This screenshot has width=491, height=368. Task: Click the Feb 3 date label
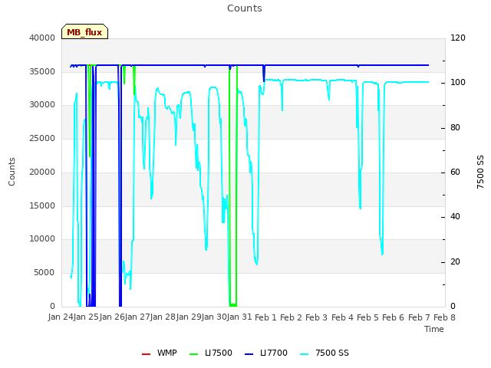tap(316, 317)
